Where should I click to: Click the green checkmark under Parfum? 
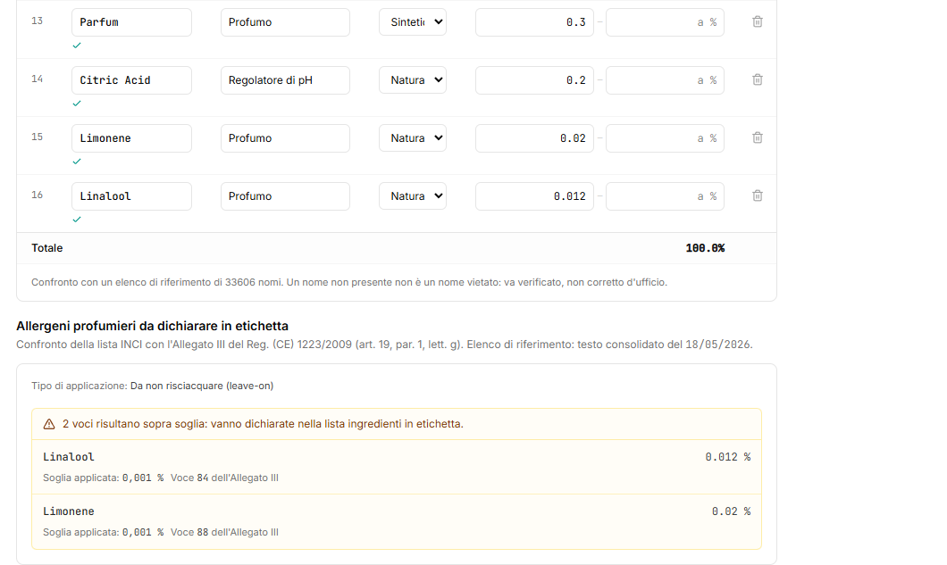pos(77,46)
